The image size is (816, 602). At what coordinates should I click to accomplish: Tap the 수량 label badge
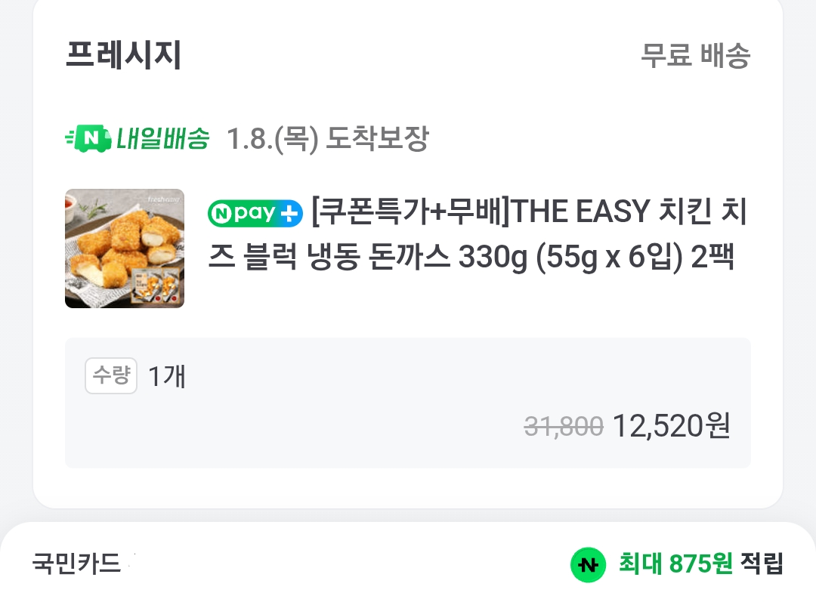click(111, 375)
